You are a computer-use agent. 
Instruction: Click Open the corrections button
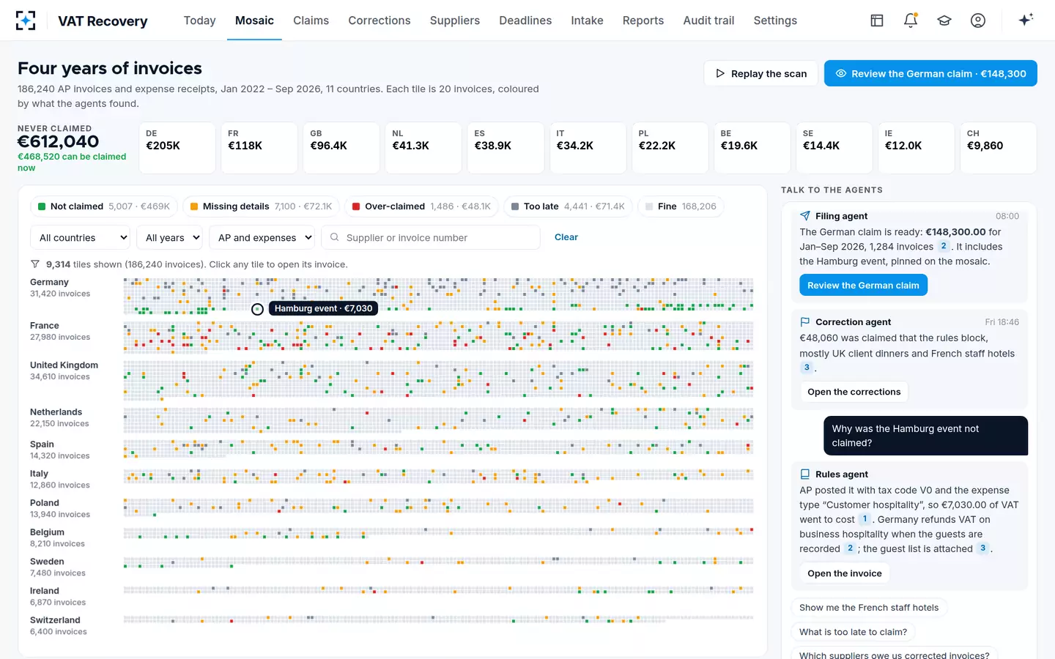point(854,392)
